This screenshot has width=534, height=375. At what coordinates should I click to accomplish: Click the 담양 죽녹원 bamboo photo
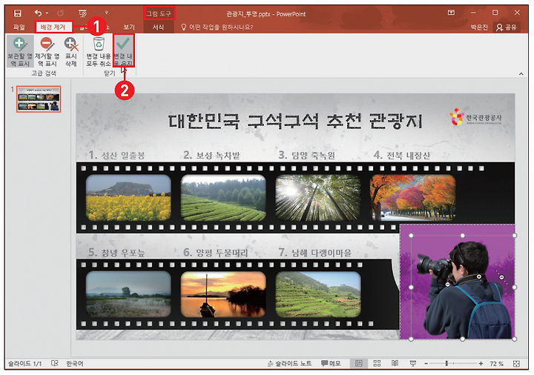tap(317, 198)
